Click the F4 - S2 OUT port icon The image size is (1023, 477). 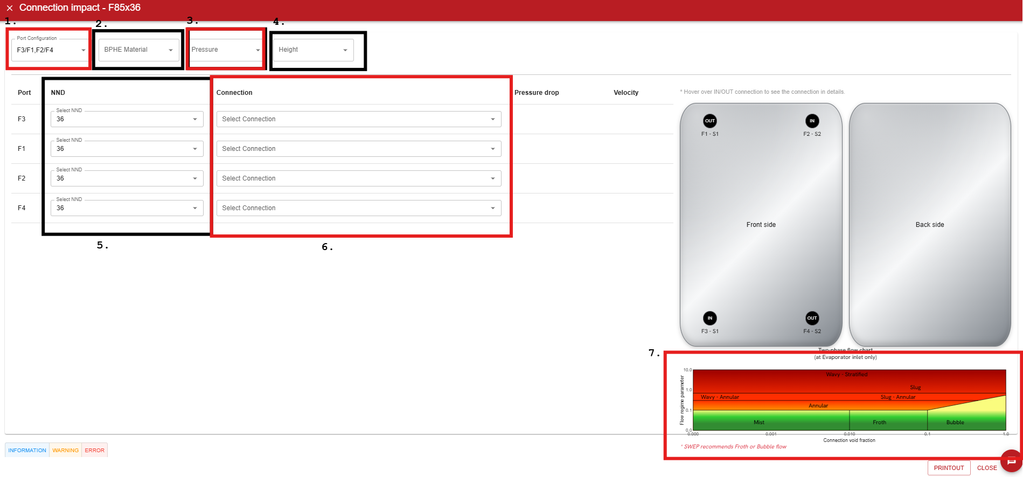(x=812, y=318)
